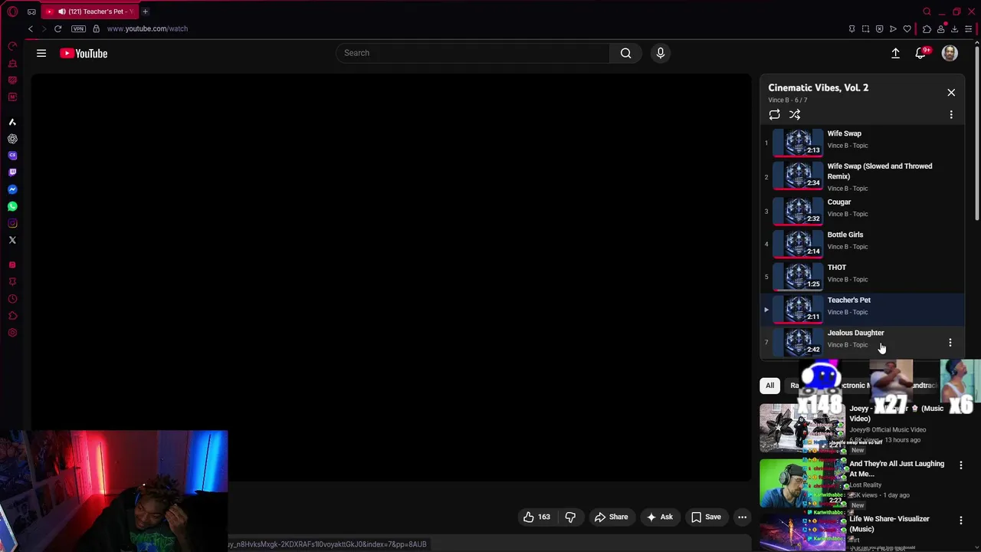Save the video to a playlist
Image resolution: width=981 pixels, height=552 pixels.
point(706,517)
